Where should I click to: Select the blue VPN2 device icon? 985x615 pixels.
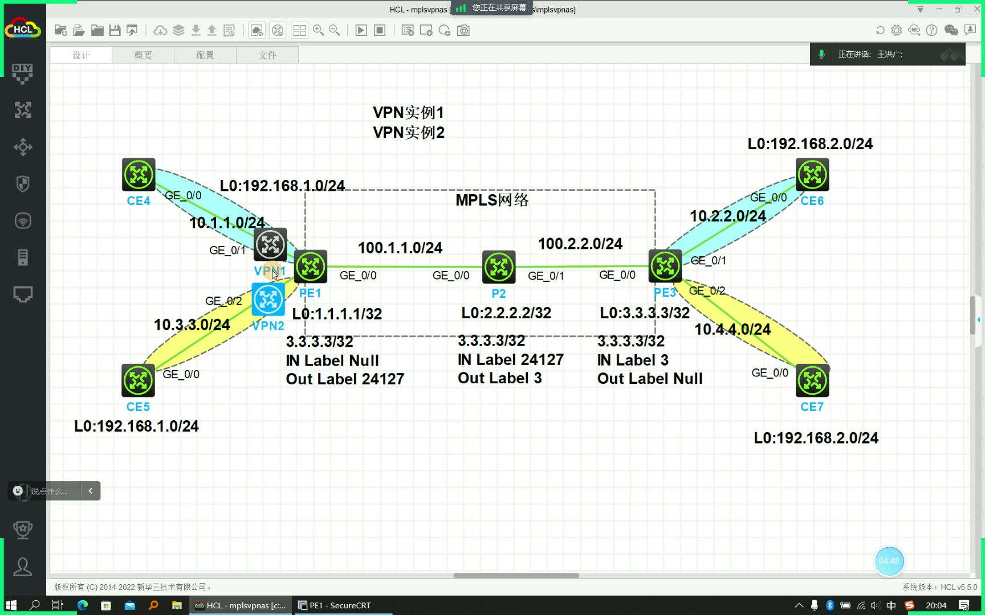tap(268, 299)
